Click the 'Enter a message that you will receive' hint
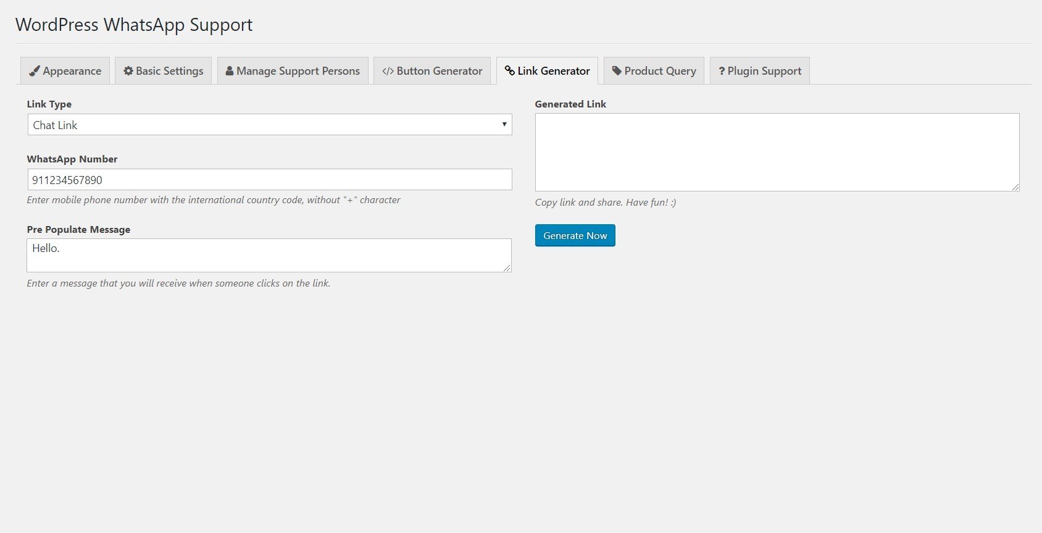Screen dimensions: 1042x533 point(178,283)
